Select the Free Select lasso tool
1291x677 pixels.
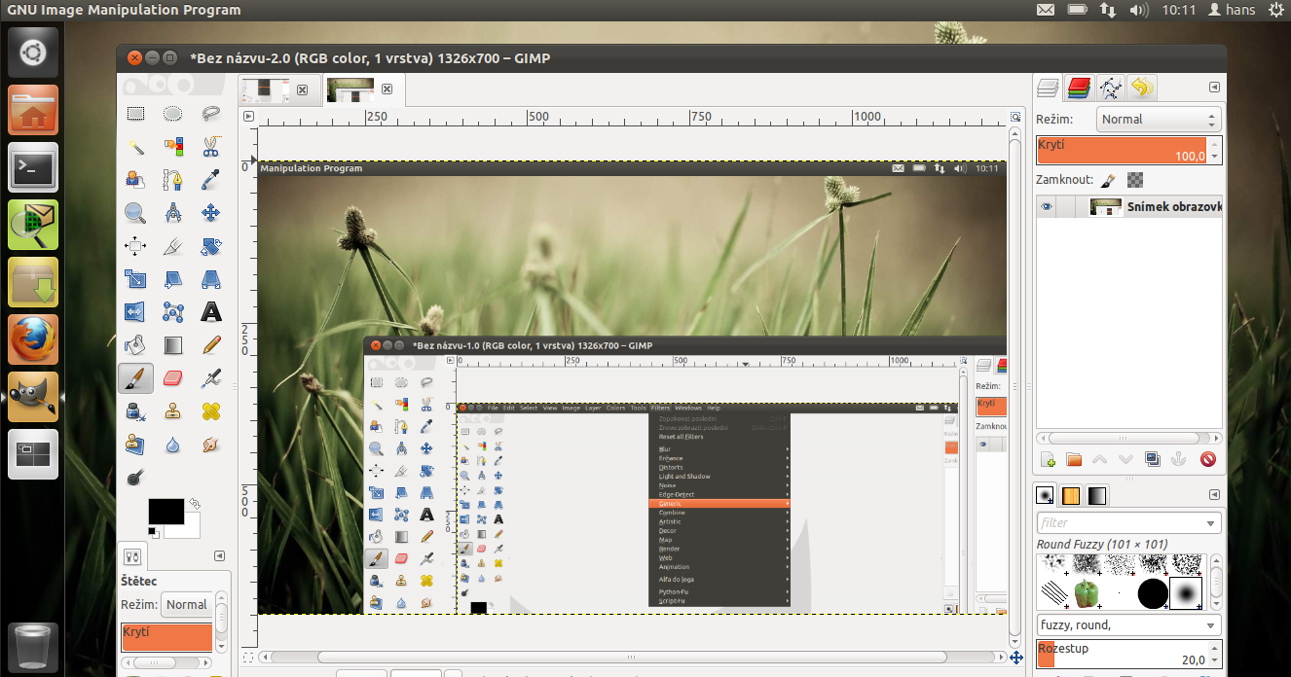click(210, 113)
